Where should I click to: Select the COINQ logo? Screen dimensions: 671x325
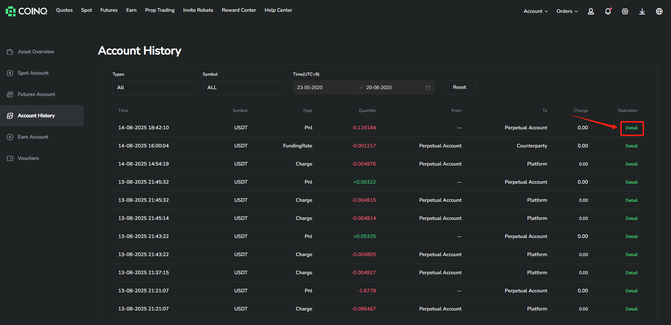pos(26,11)
